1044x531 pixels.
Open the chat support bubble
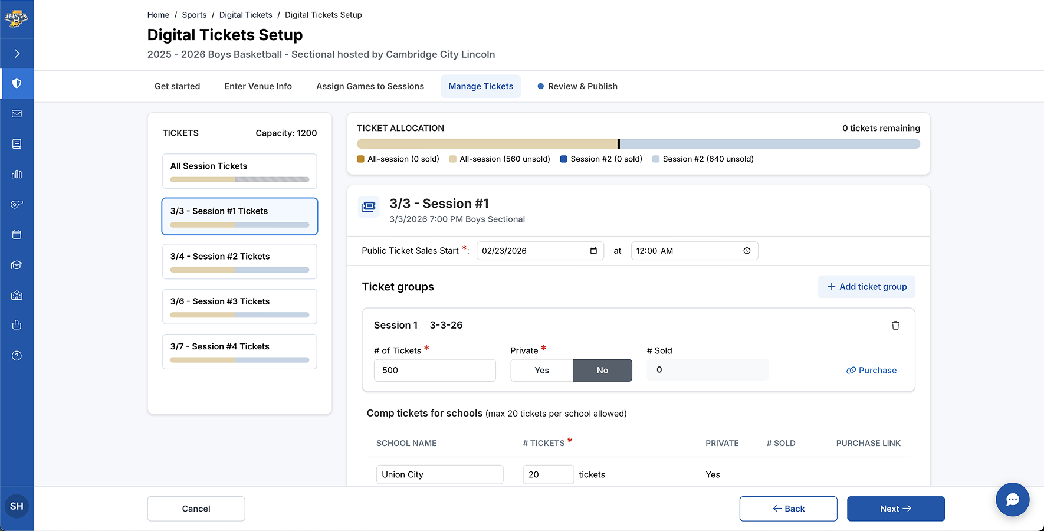pyautogui.click(x=1013, y=500)
